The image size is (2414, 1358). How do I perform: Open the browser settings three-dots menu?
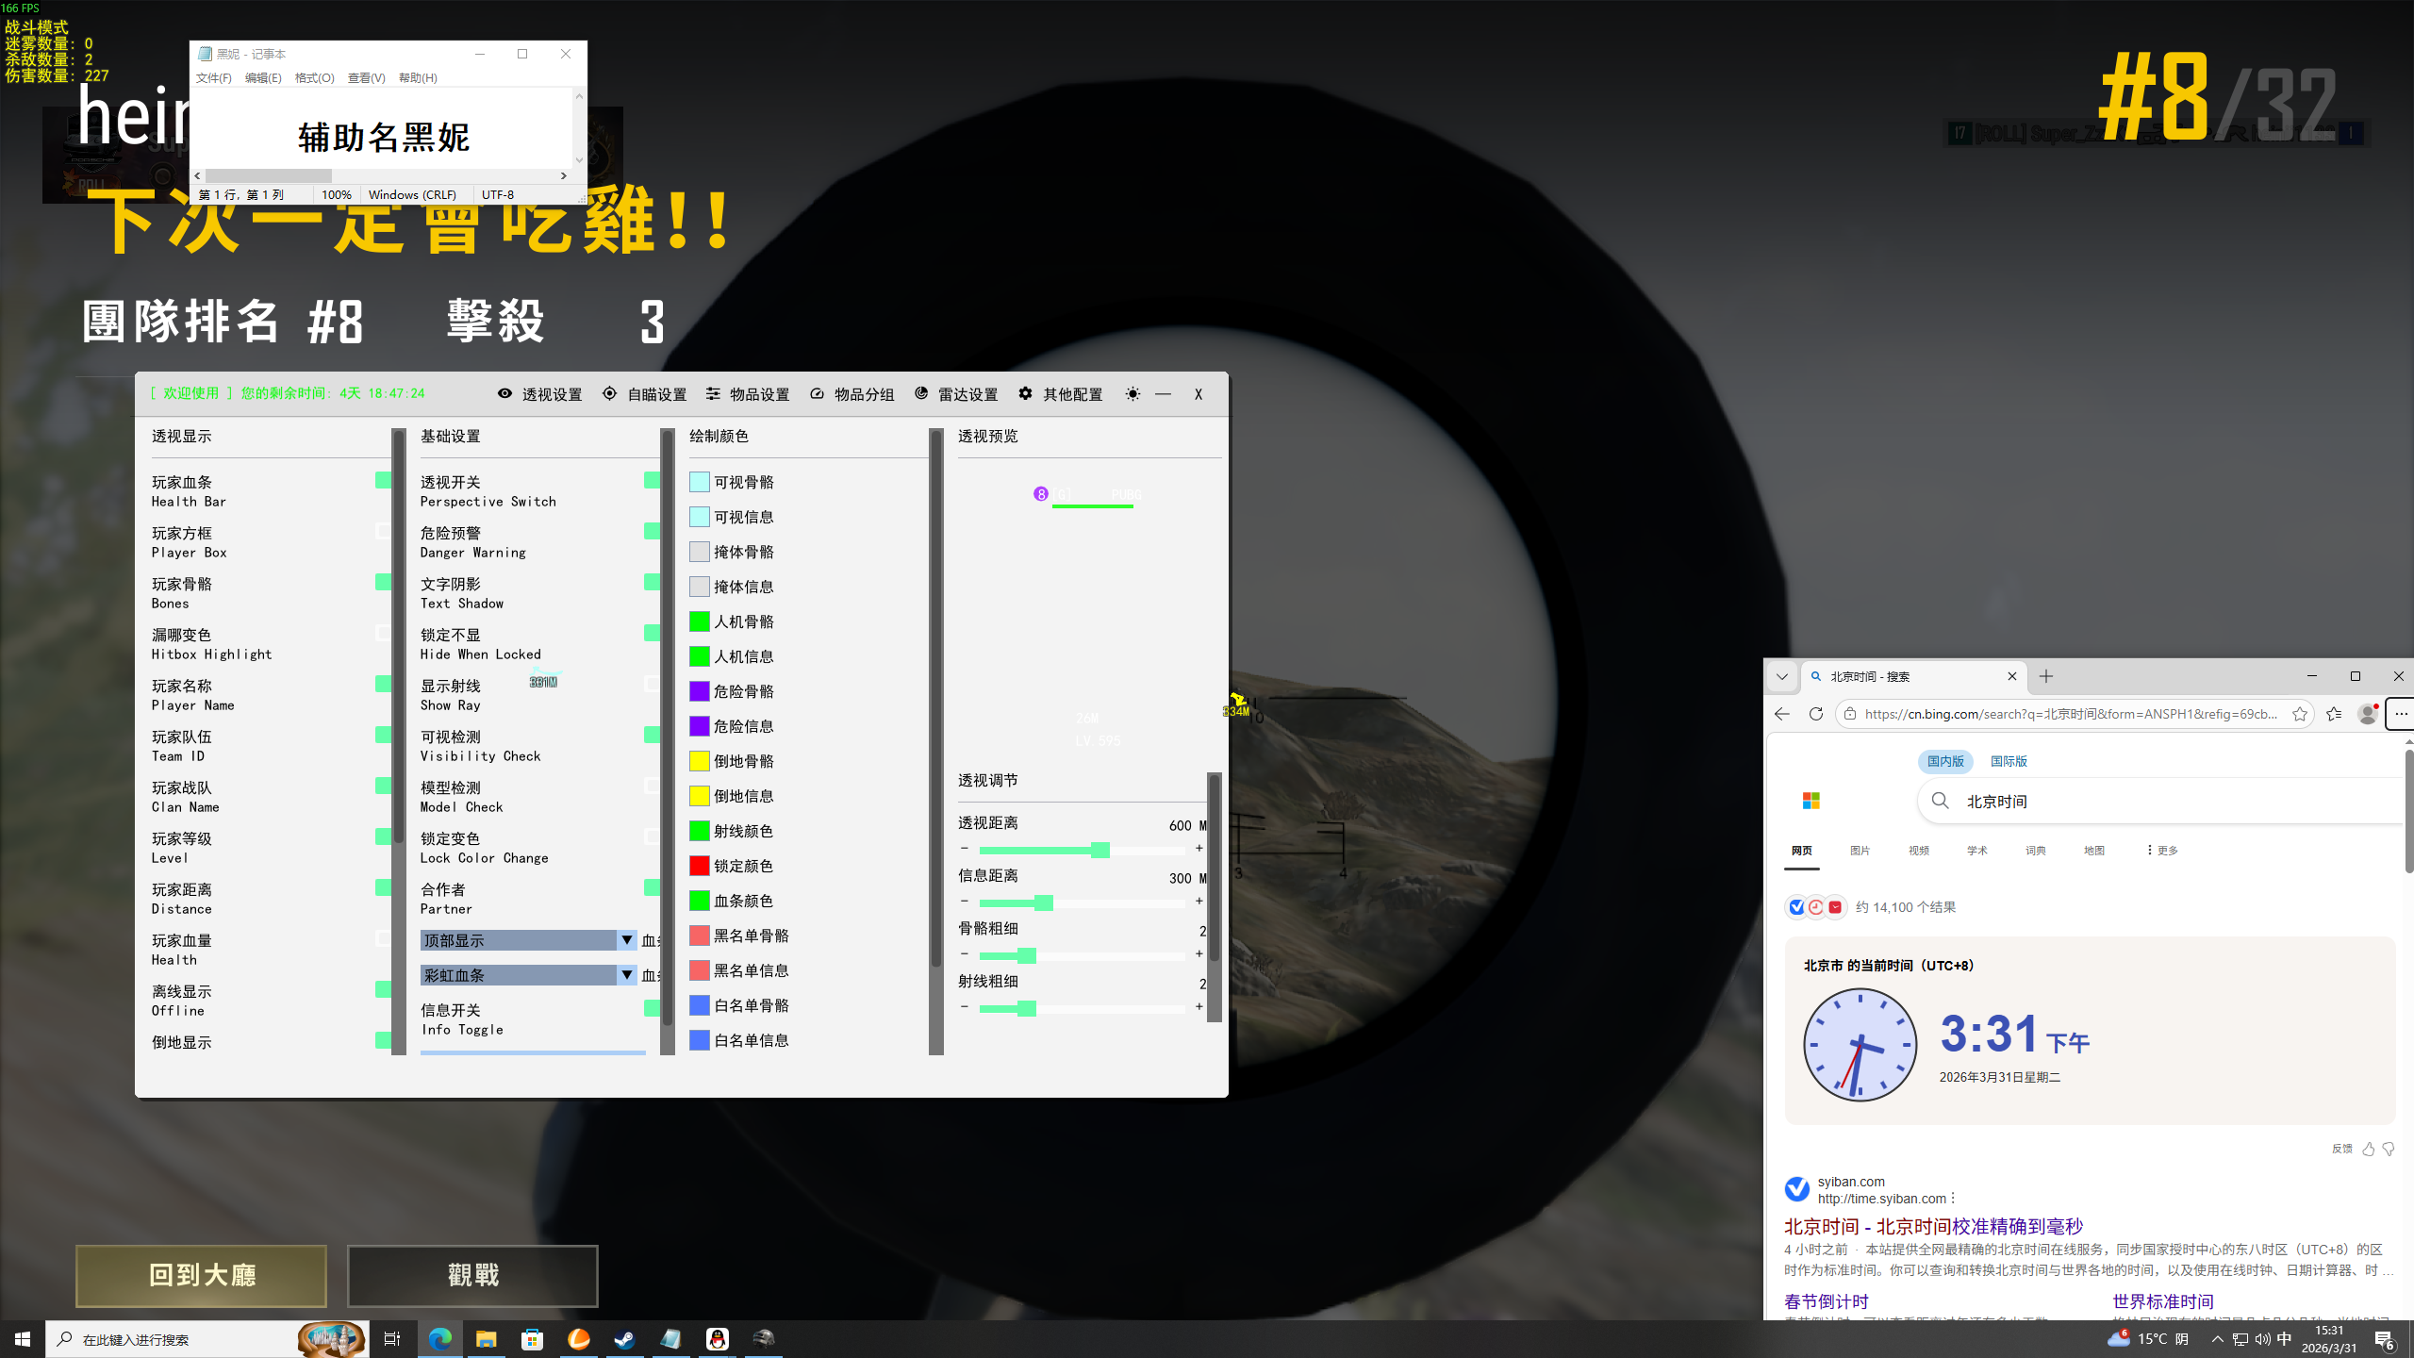point(2400,714)
